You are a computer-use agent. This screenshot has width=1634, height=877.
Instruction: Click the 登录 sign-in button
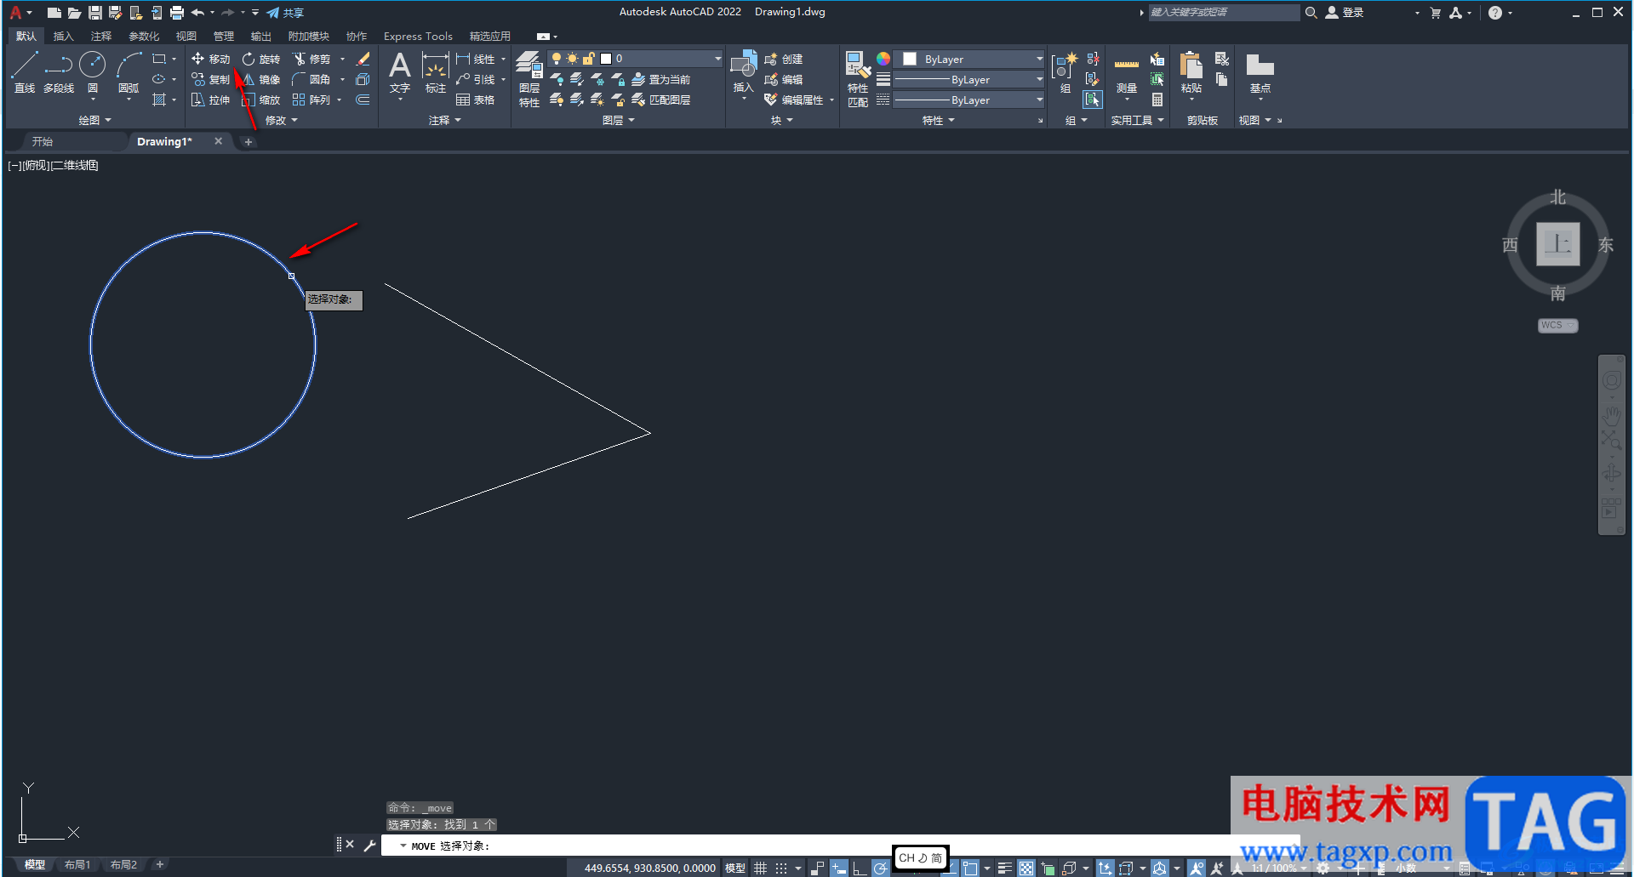[1345, 13]
